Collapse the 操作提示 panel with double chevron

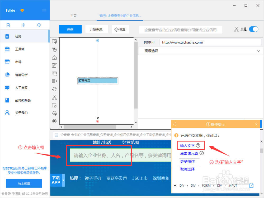click(x=256, y=124)
